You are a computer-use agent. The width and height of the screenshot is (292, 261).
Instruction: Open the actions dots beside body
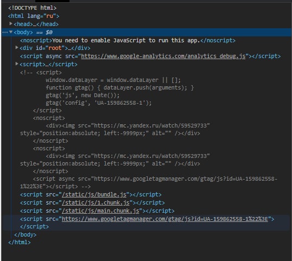click(x=5, y=32)
